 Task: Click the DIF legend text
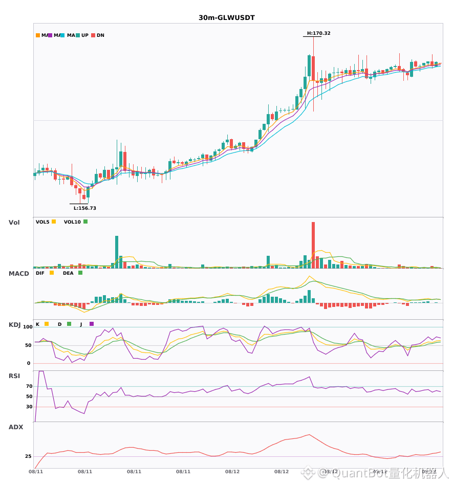(x=40, y=273)
